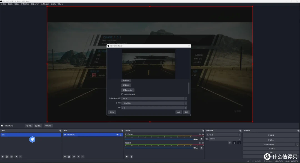300x163 pixels.
Task: Click 滤镜 button in source toolbar
Action: 38,126
